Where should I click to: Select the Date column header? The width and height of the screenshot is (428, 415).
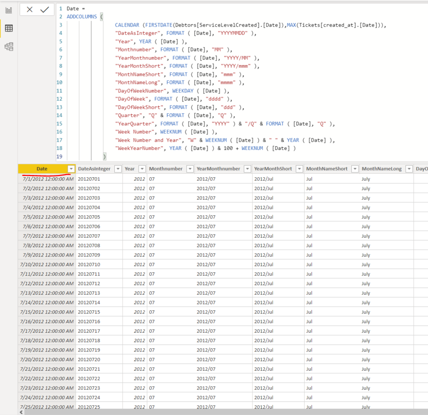click(x=42, y=169)
